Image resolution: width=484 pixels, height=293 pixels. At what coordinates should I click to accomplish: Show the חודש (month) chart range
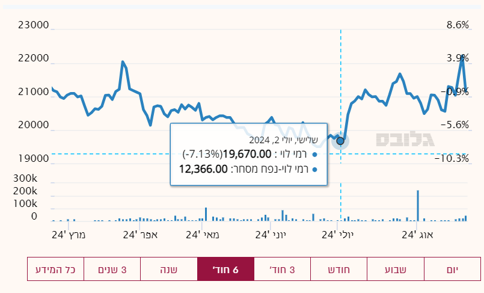pyautogui.click(x=338, y=269)
